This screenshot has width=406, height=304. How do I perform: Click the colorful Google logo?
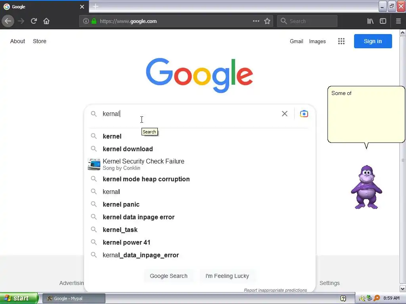(199, 75)
